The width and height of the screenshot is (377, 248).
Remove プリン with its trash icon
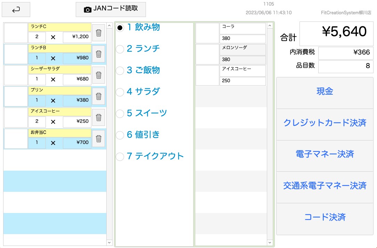(x=99, y=96)
